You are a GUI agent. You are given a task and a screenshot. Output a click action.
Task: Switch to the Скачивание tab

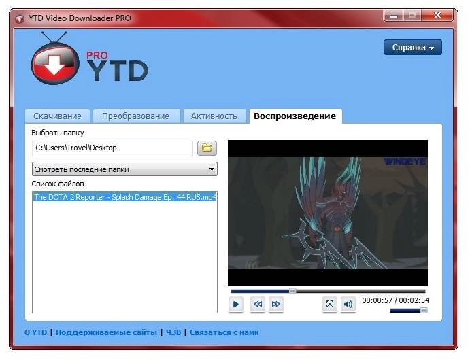click(57, 116)
